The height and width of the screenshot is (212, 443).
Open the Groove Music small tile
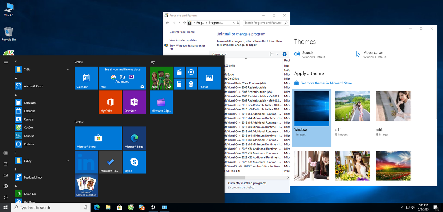[x=191, y=72]
